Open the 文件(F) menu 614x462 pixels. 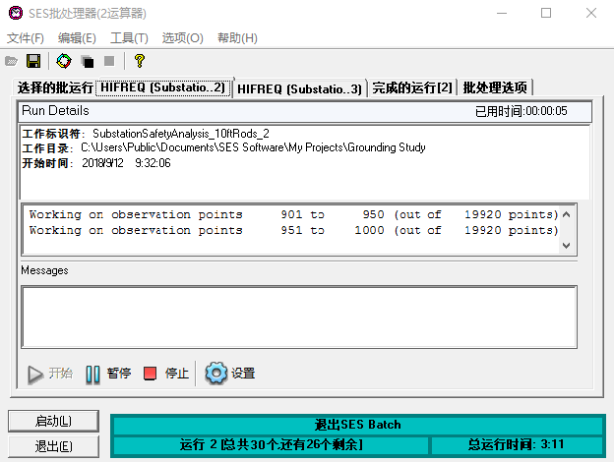click(26, 38)
